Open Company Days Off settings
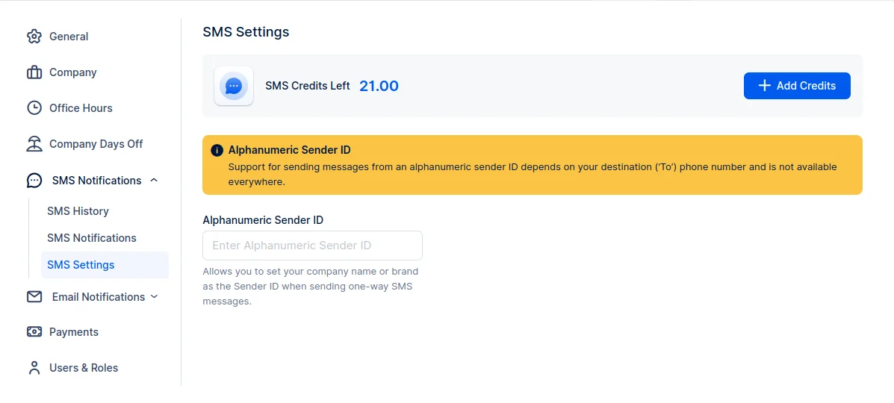Image resolution: width=894 pixels, height=403 pixels. point(96,144)
